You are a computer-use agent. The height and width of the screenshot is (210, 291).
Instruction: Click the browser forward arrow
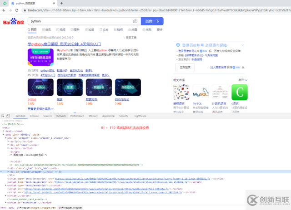10,10
